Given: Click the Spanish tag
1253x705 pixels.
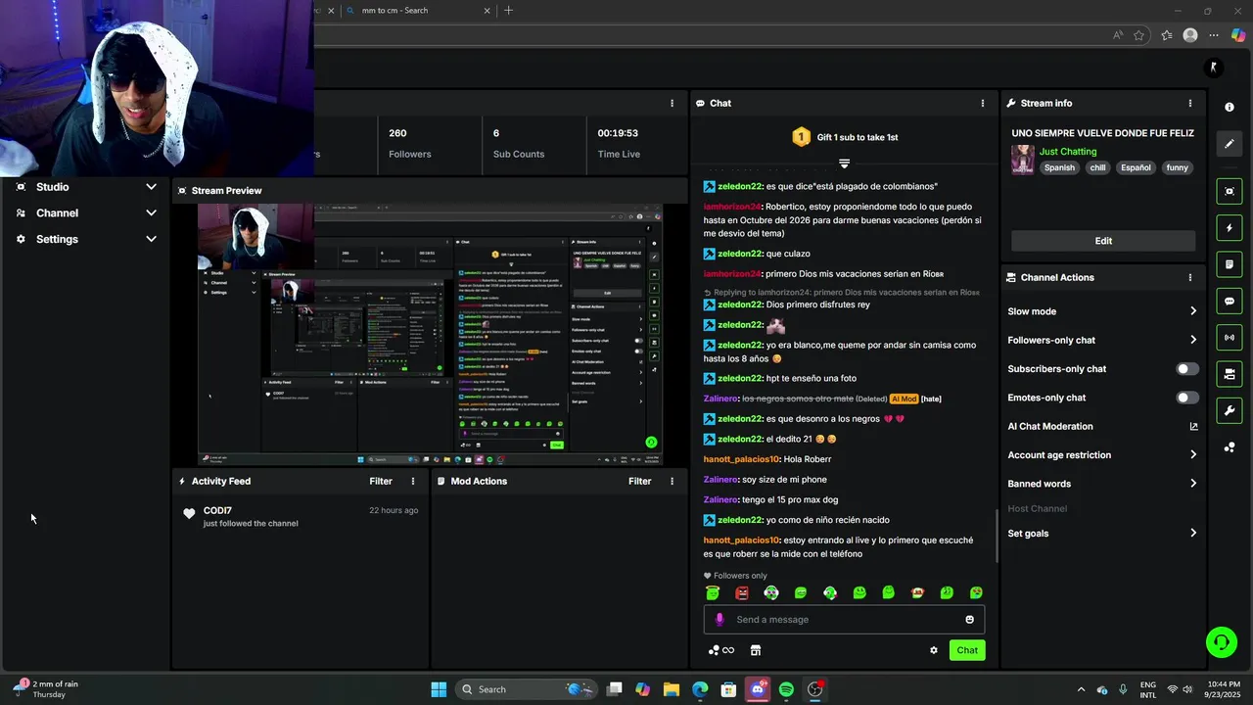Looking at the screenshot, I should pos(1059,167).
